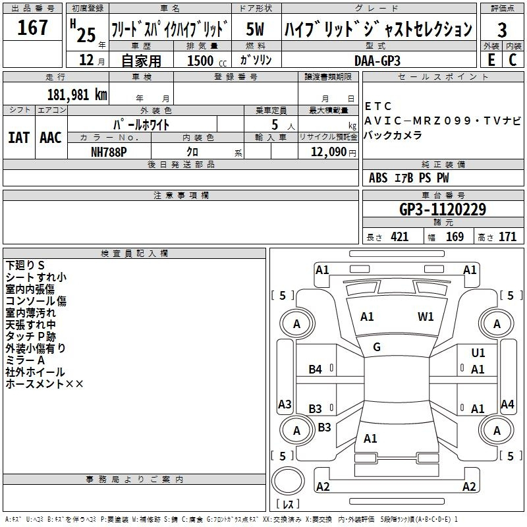Select the car name フリードスパイクハイブリッド

(170, 28)
